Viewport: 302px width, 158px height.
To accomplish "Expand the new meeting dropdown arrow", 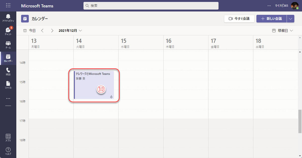I will (291, 19).
